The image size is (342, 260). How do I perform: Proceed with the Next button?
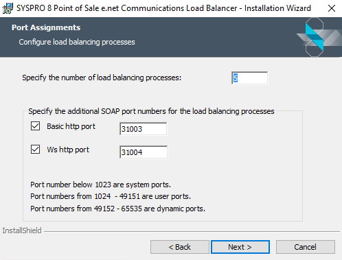tap(240, 247)
